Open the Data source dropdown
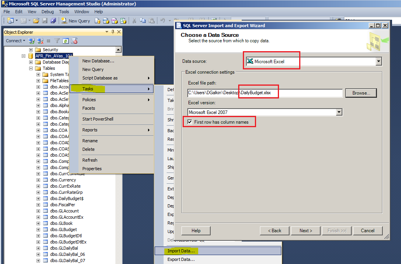 [379, 61]
